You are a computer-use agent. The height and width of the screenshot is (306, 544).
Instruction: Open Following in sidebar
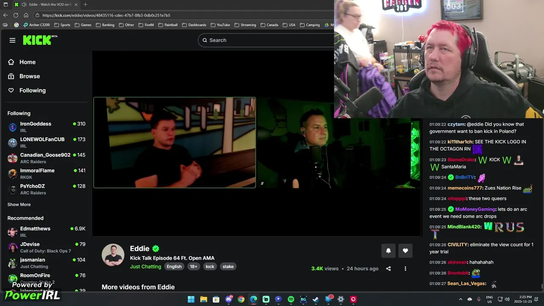[27, 90]
